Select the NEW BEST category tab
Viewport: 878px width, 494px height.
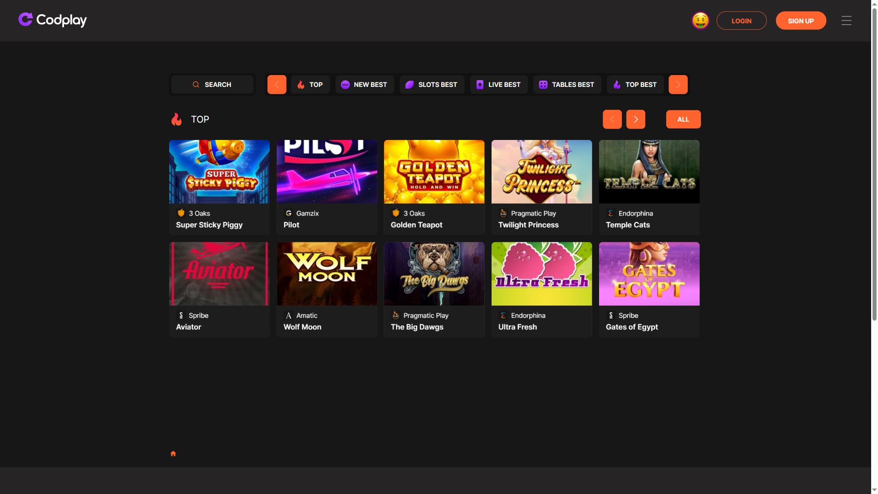[x=364, y=85]
